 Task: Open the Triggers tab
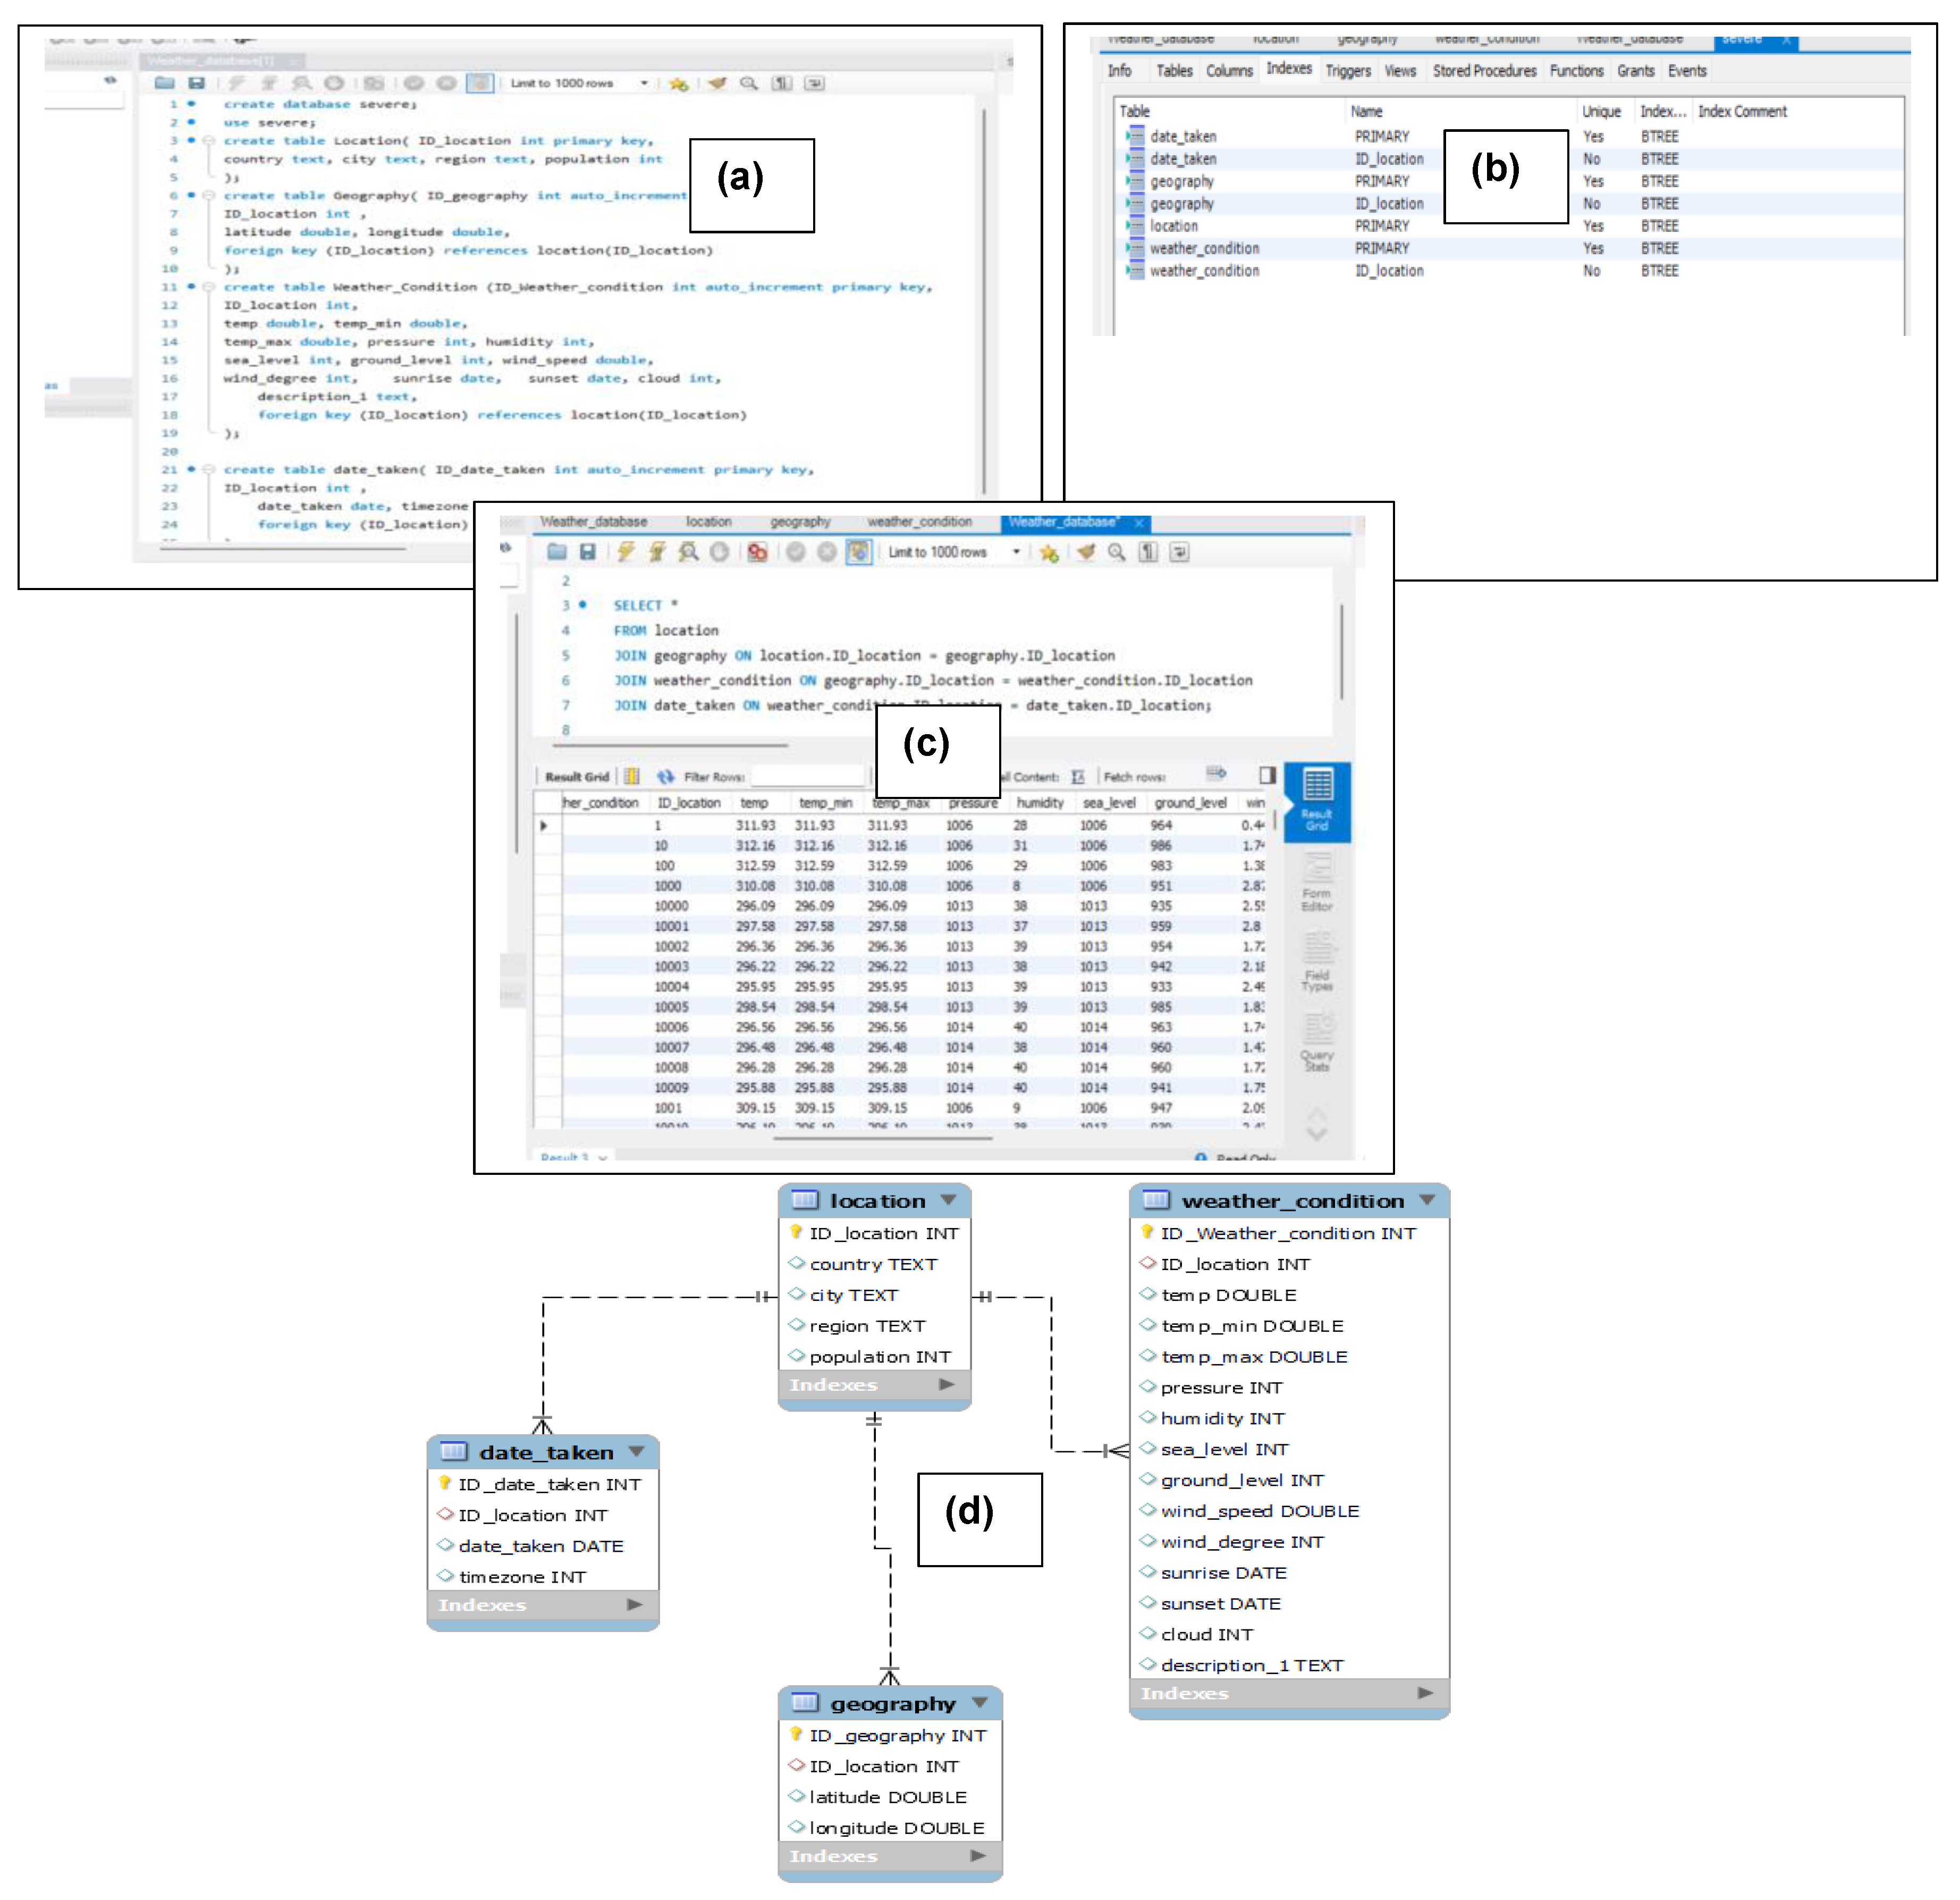1348,70
